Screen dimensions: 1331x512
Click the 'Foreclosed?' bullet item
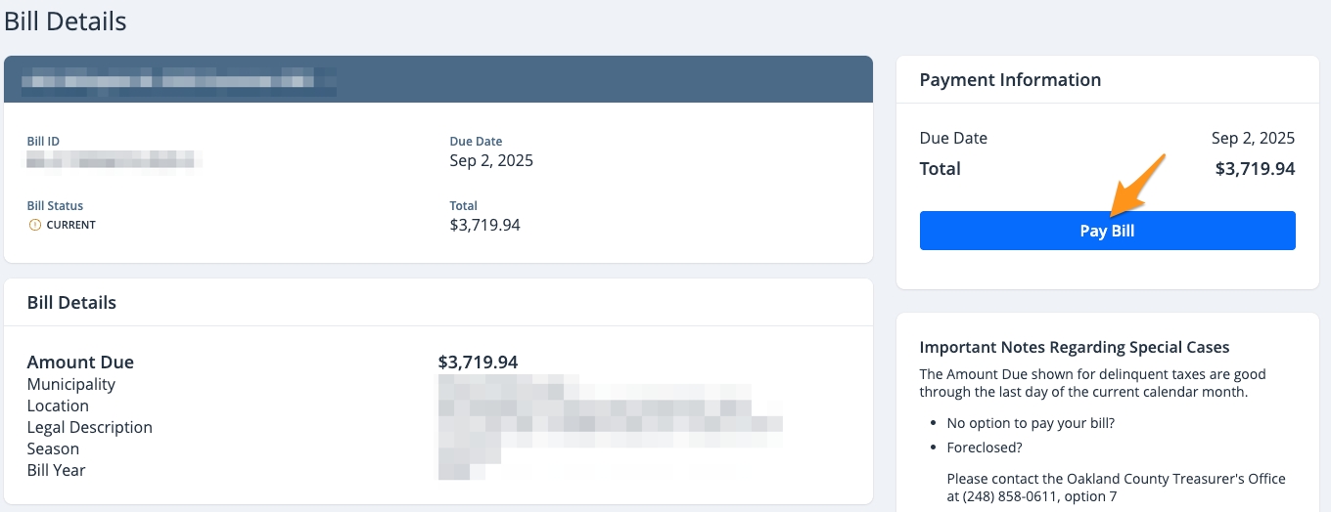(985, 448)
